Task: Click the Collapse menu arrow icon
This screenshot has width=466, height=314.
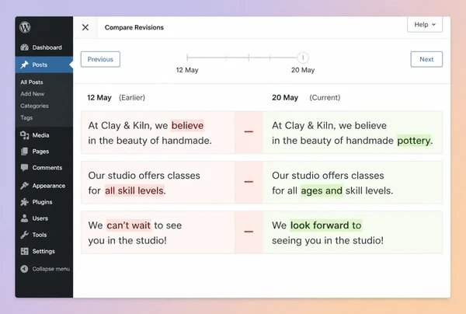Action: [24, 269]
